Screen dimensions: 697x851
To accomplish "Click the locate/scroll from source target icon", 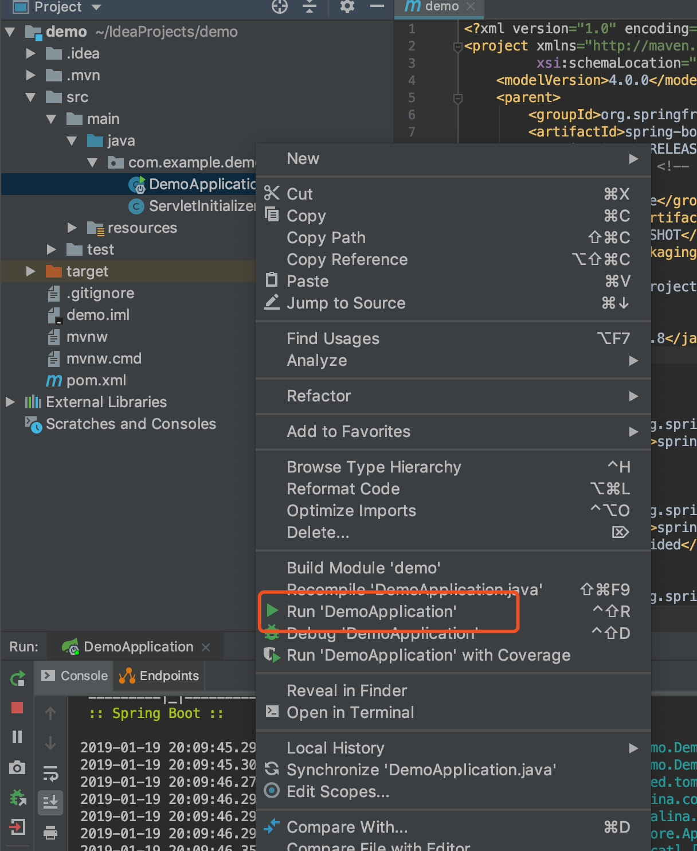I will coord(280,6).
